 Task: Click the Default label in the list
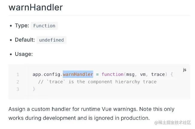25,40
